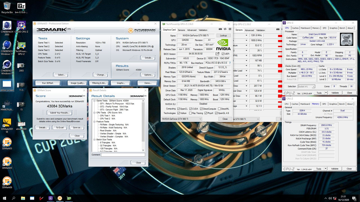Open GPU selection dropdown in GPU-Z Graphics Card window

pos(182,119)
